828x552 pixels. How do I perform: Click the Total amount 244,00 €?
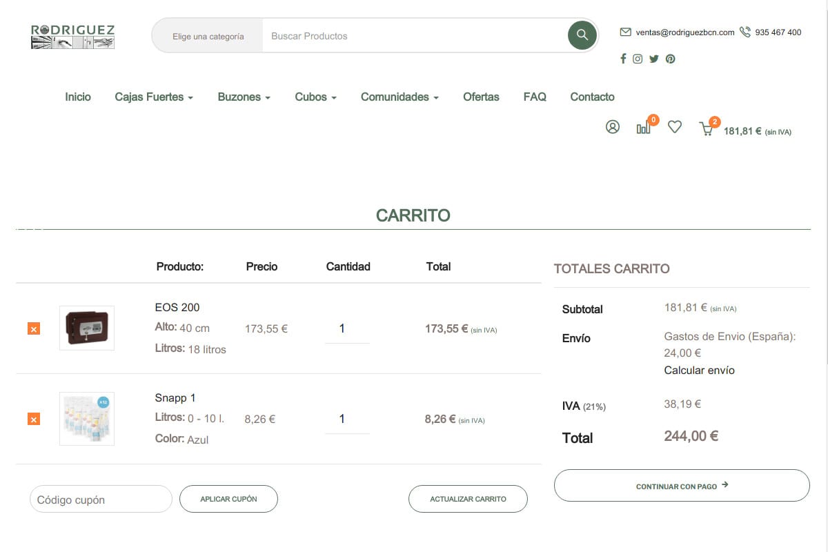pyautogui.click(x=691, y=436)
